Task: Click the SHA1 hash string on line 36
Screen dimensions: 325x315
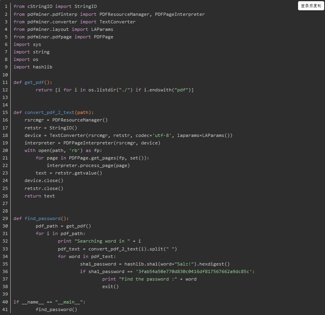Action: pyautogui.click(x=193, y=271)
